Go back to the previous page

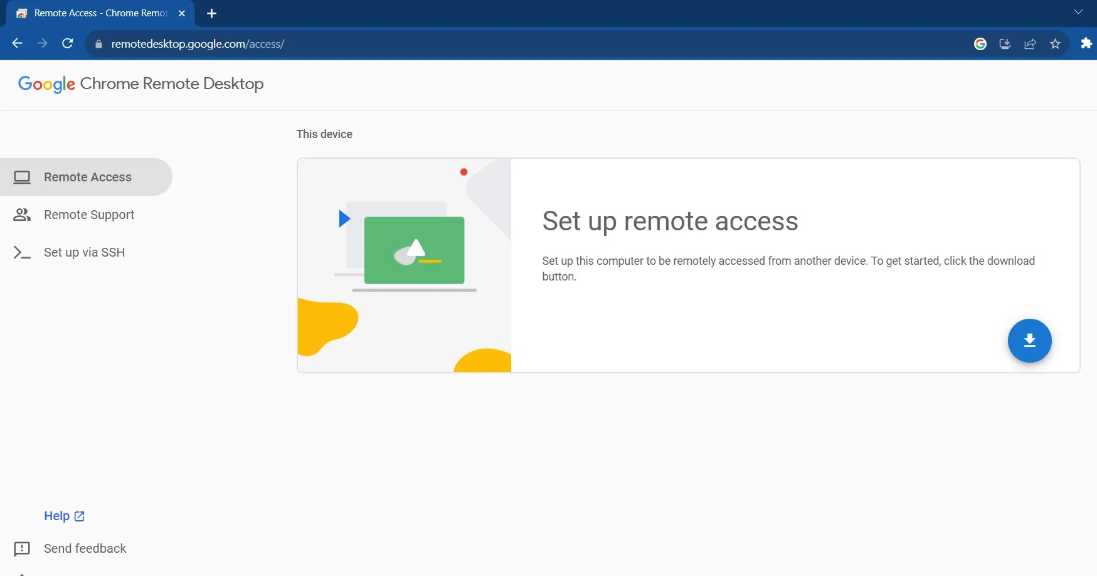18,43
